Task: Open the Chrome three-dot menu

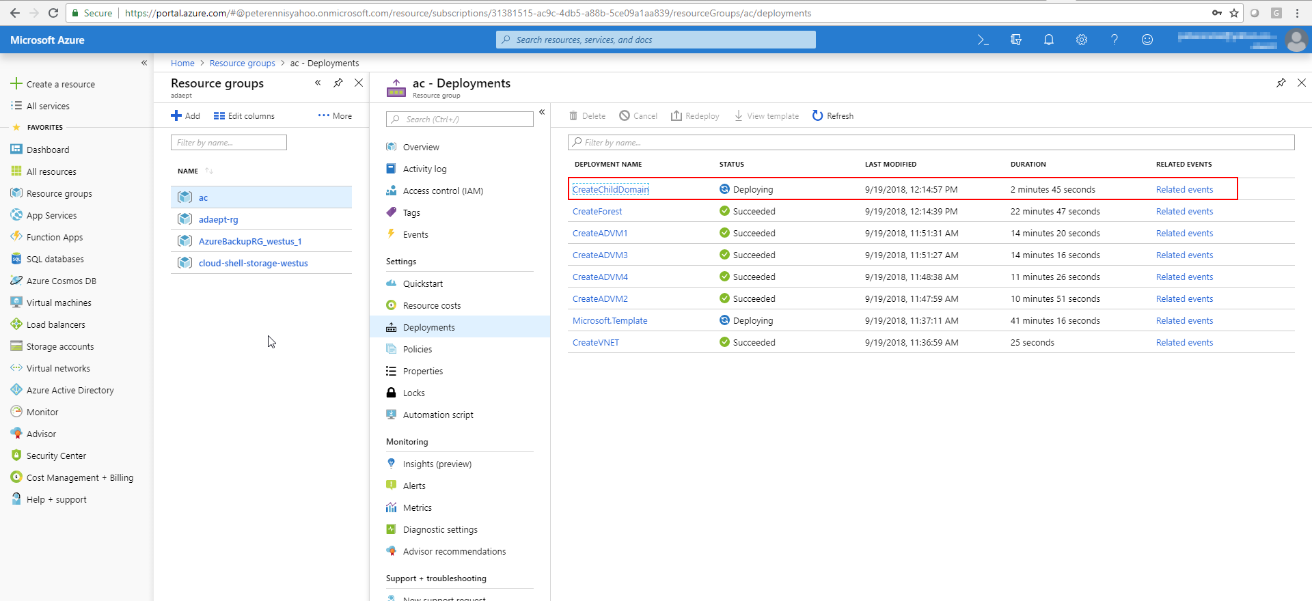Action: click(1297, 13)
